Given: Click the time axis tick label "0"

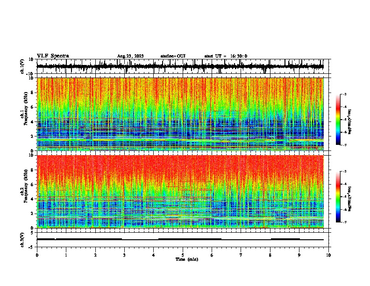Looking at the screenshot, I should point(37,255).
